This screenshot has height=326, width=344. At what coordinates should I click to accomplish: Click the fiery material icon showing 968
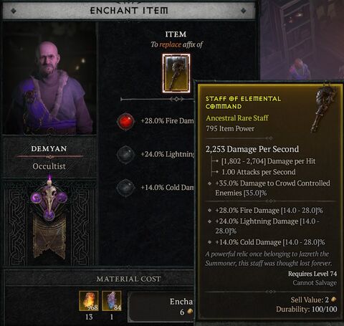[89, 301]
